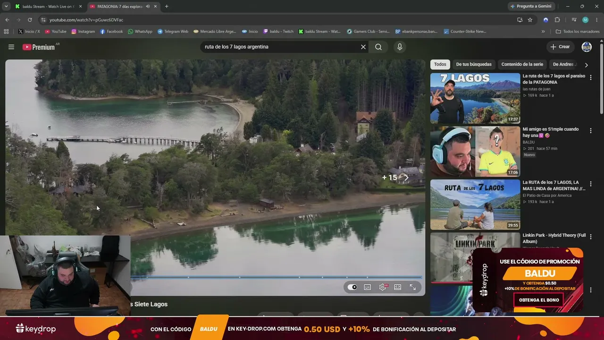Open the 'Gamers Club - Servi...' bookmark
Screen dimensions: 604x340
click(x=368, y=32)
